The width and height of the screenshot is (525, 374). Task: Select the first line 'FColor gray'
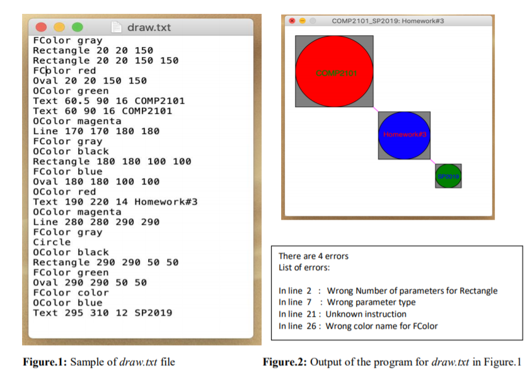(x=67, y=40)
